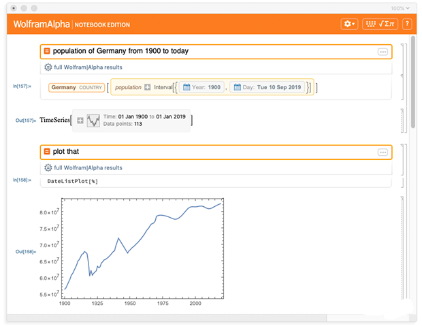
Task: Click the 2000 axis label on the plot
Action: (x=195, y=304)
